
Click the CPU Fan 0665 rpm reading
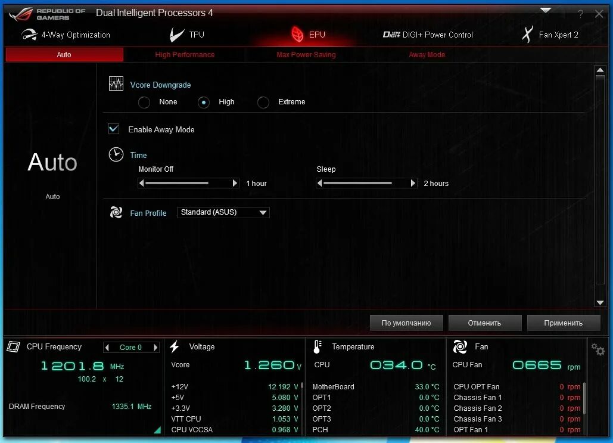click(x=546, y=365)
